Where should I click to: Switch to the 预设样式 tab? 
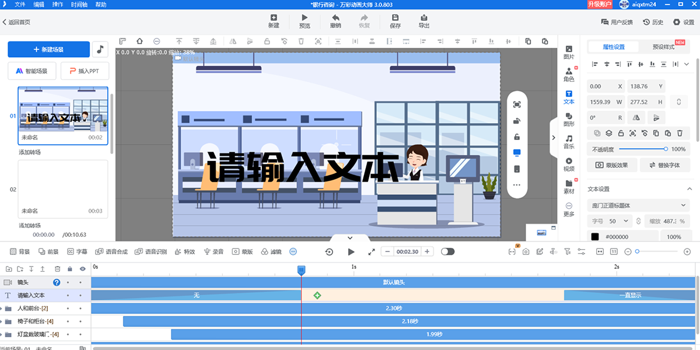pos(663,47)
